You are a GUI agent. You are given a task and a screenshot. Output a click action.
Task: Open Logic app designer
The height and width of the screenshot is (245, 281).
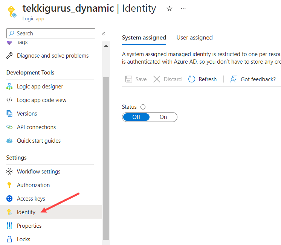(x=40, y=87)
